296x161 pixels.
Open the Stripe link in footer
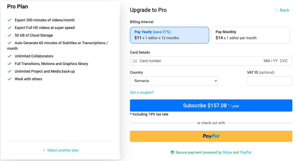coord(227,152)
